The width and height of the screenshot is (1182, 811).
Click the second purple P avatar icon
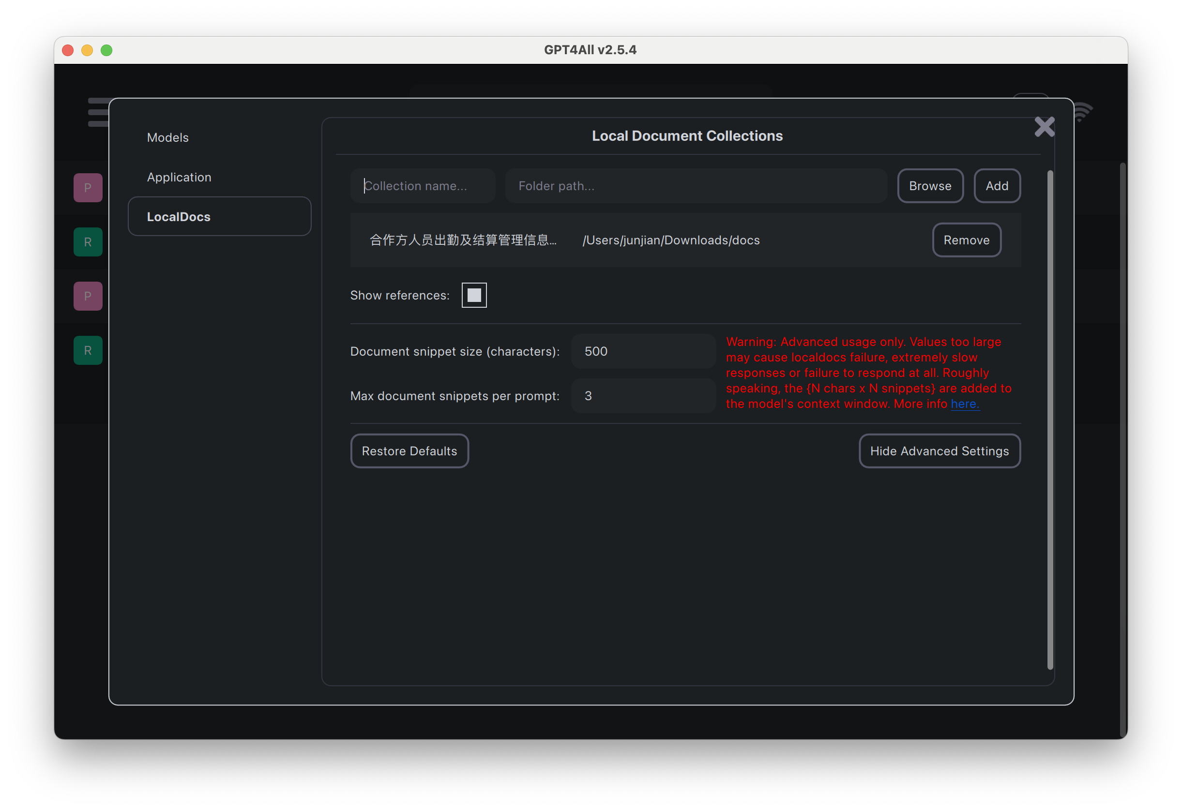[88, 296]
